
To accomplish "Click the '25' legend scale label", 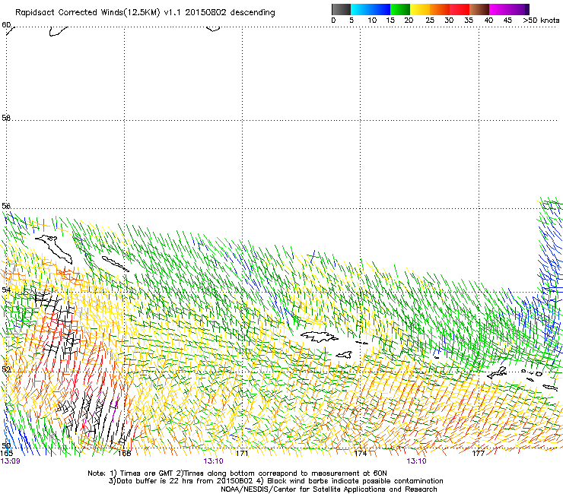I will tap(430, 21).
